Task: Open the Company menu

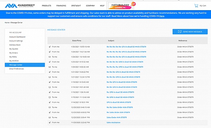Action: point(90,6)
